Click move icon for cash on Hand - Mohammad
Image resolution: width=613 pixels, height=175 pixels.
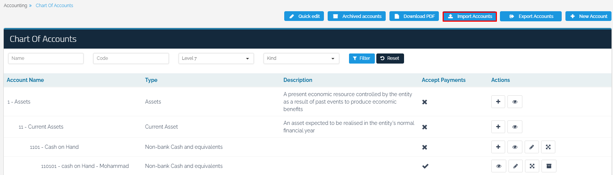coord(532,166)
